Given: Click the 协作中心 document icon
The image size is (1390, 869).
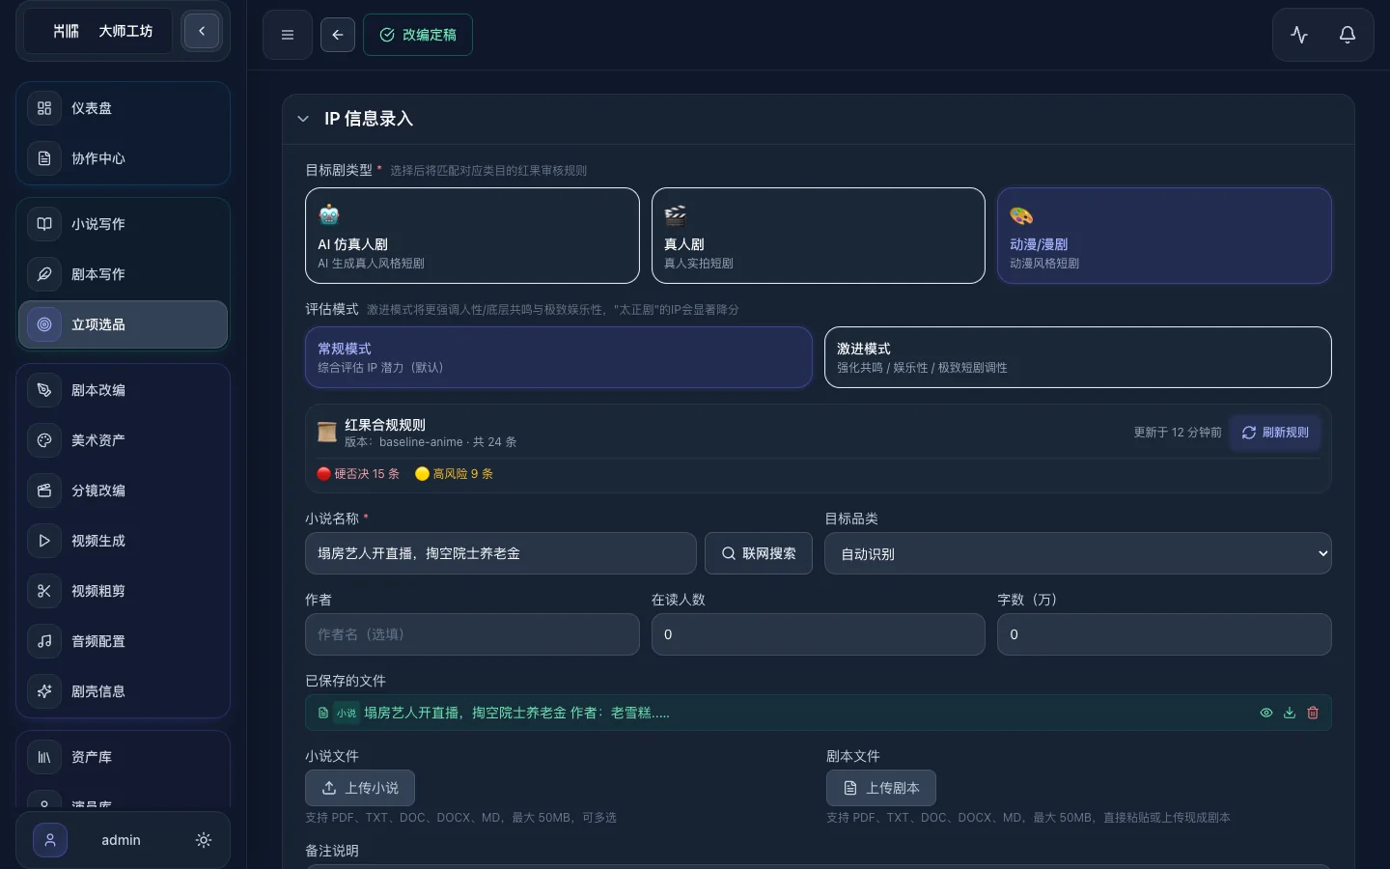Looking at the screenshot, I should tap(44, 158).
